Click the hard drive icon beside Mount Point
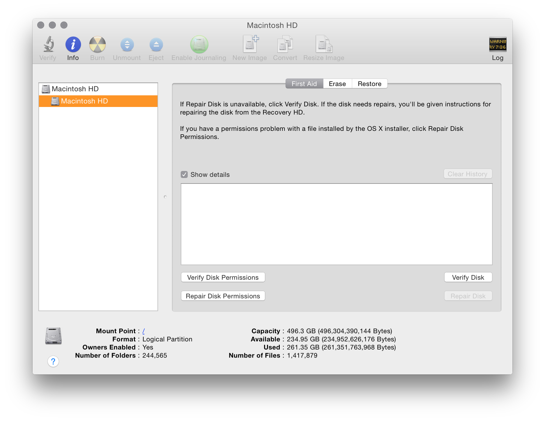545x421 pixels. [53, 336]
